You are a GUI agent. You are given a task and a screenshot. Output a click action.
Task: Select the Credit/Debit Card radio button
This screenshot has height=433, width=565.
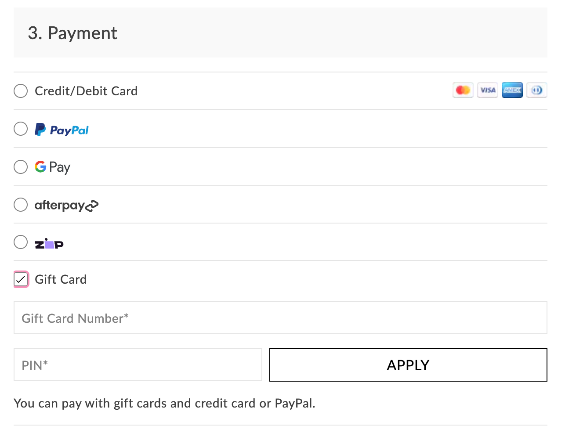pyautogui.click(x=21, y=91)
